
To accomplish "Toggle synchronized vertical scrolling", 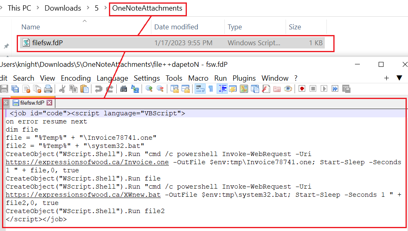I will coord(174,89).
